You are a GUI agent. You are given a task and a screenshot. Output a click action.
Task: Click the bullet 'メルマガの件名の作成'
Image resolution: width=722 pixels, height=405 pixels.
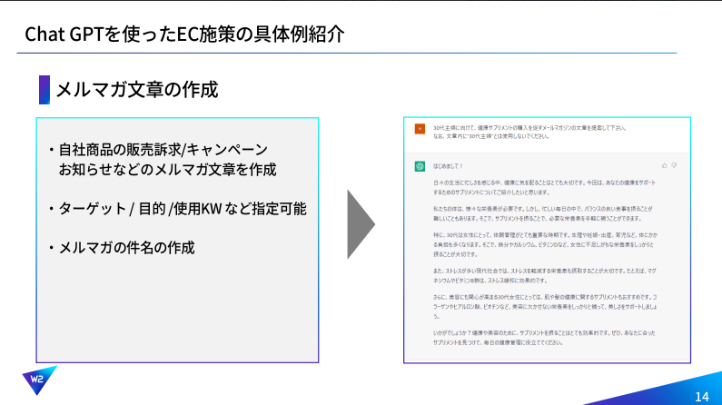(x=126, y=248)
